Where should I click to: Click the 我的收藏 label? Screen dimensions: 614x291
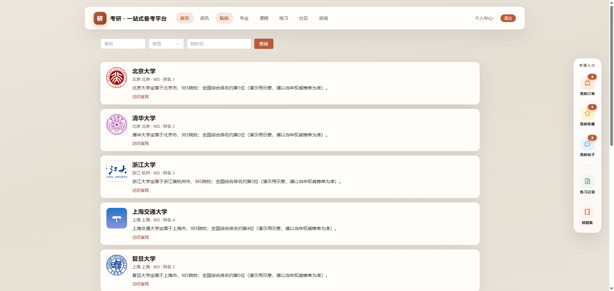coord(587,124)
